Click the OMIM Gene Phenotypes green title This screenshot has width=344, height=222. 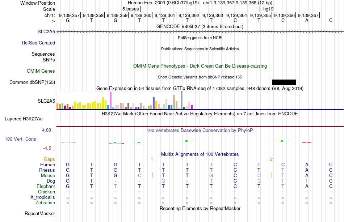point(200,66)
